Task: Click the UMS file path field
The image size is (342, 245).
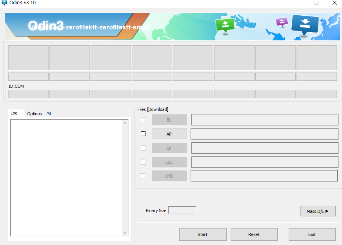Action: 264,176
